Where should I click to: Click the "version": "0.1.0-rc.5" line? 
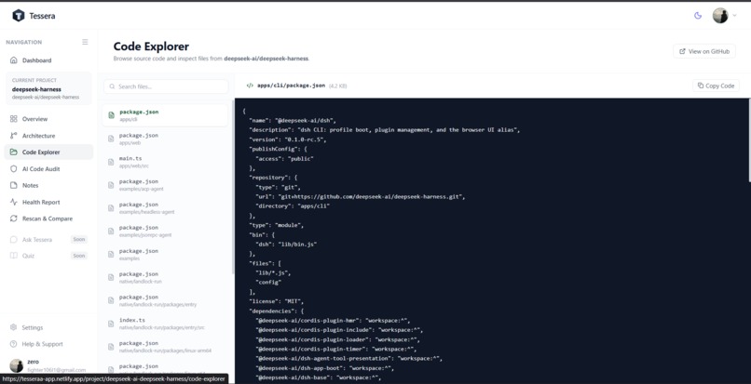[287, 139]
